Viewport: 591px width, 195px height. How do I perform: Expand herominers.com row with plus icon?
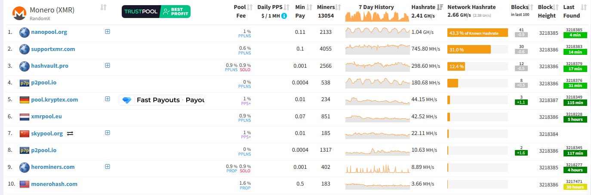tap(108, 167)
